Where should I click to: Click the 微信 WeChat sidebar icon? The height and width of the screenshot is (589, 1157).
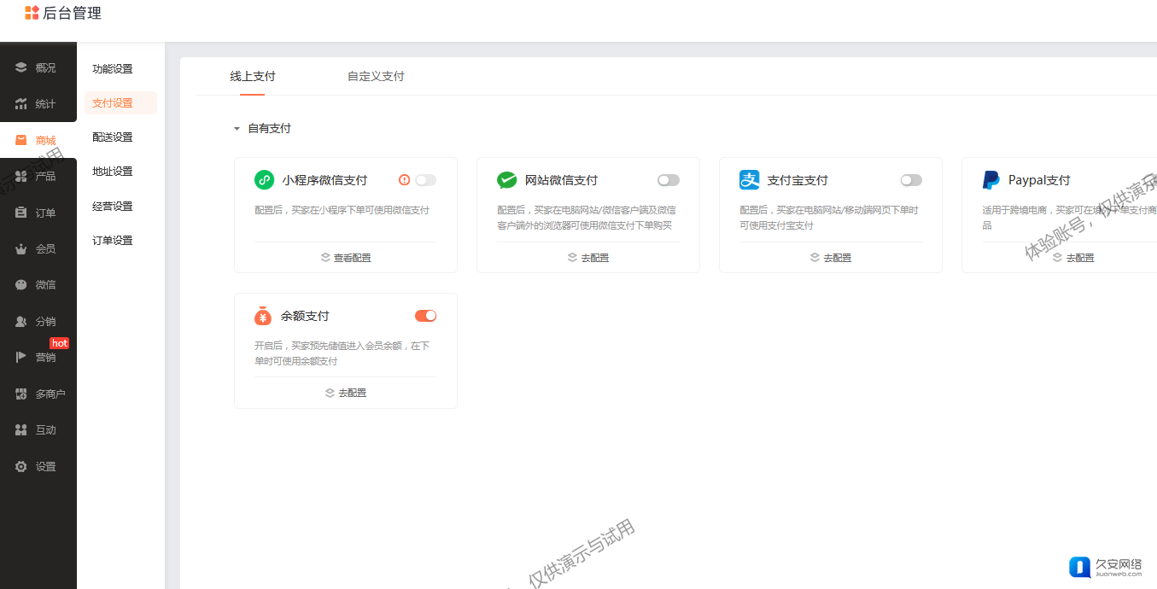tap(21, 285)
